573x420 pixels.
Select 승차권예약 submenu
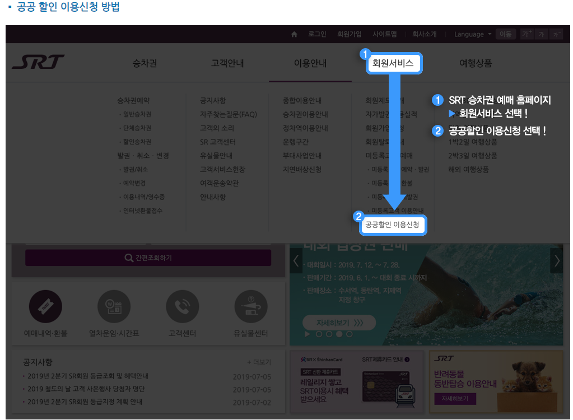point(133,100)
